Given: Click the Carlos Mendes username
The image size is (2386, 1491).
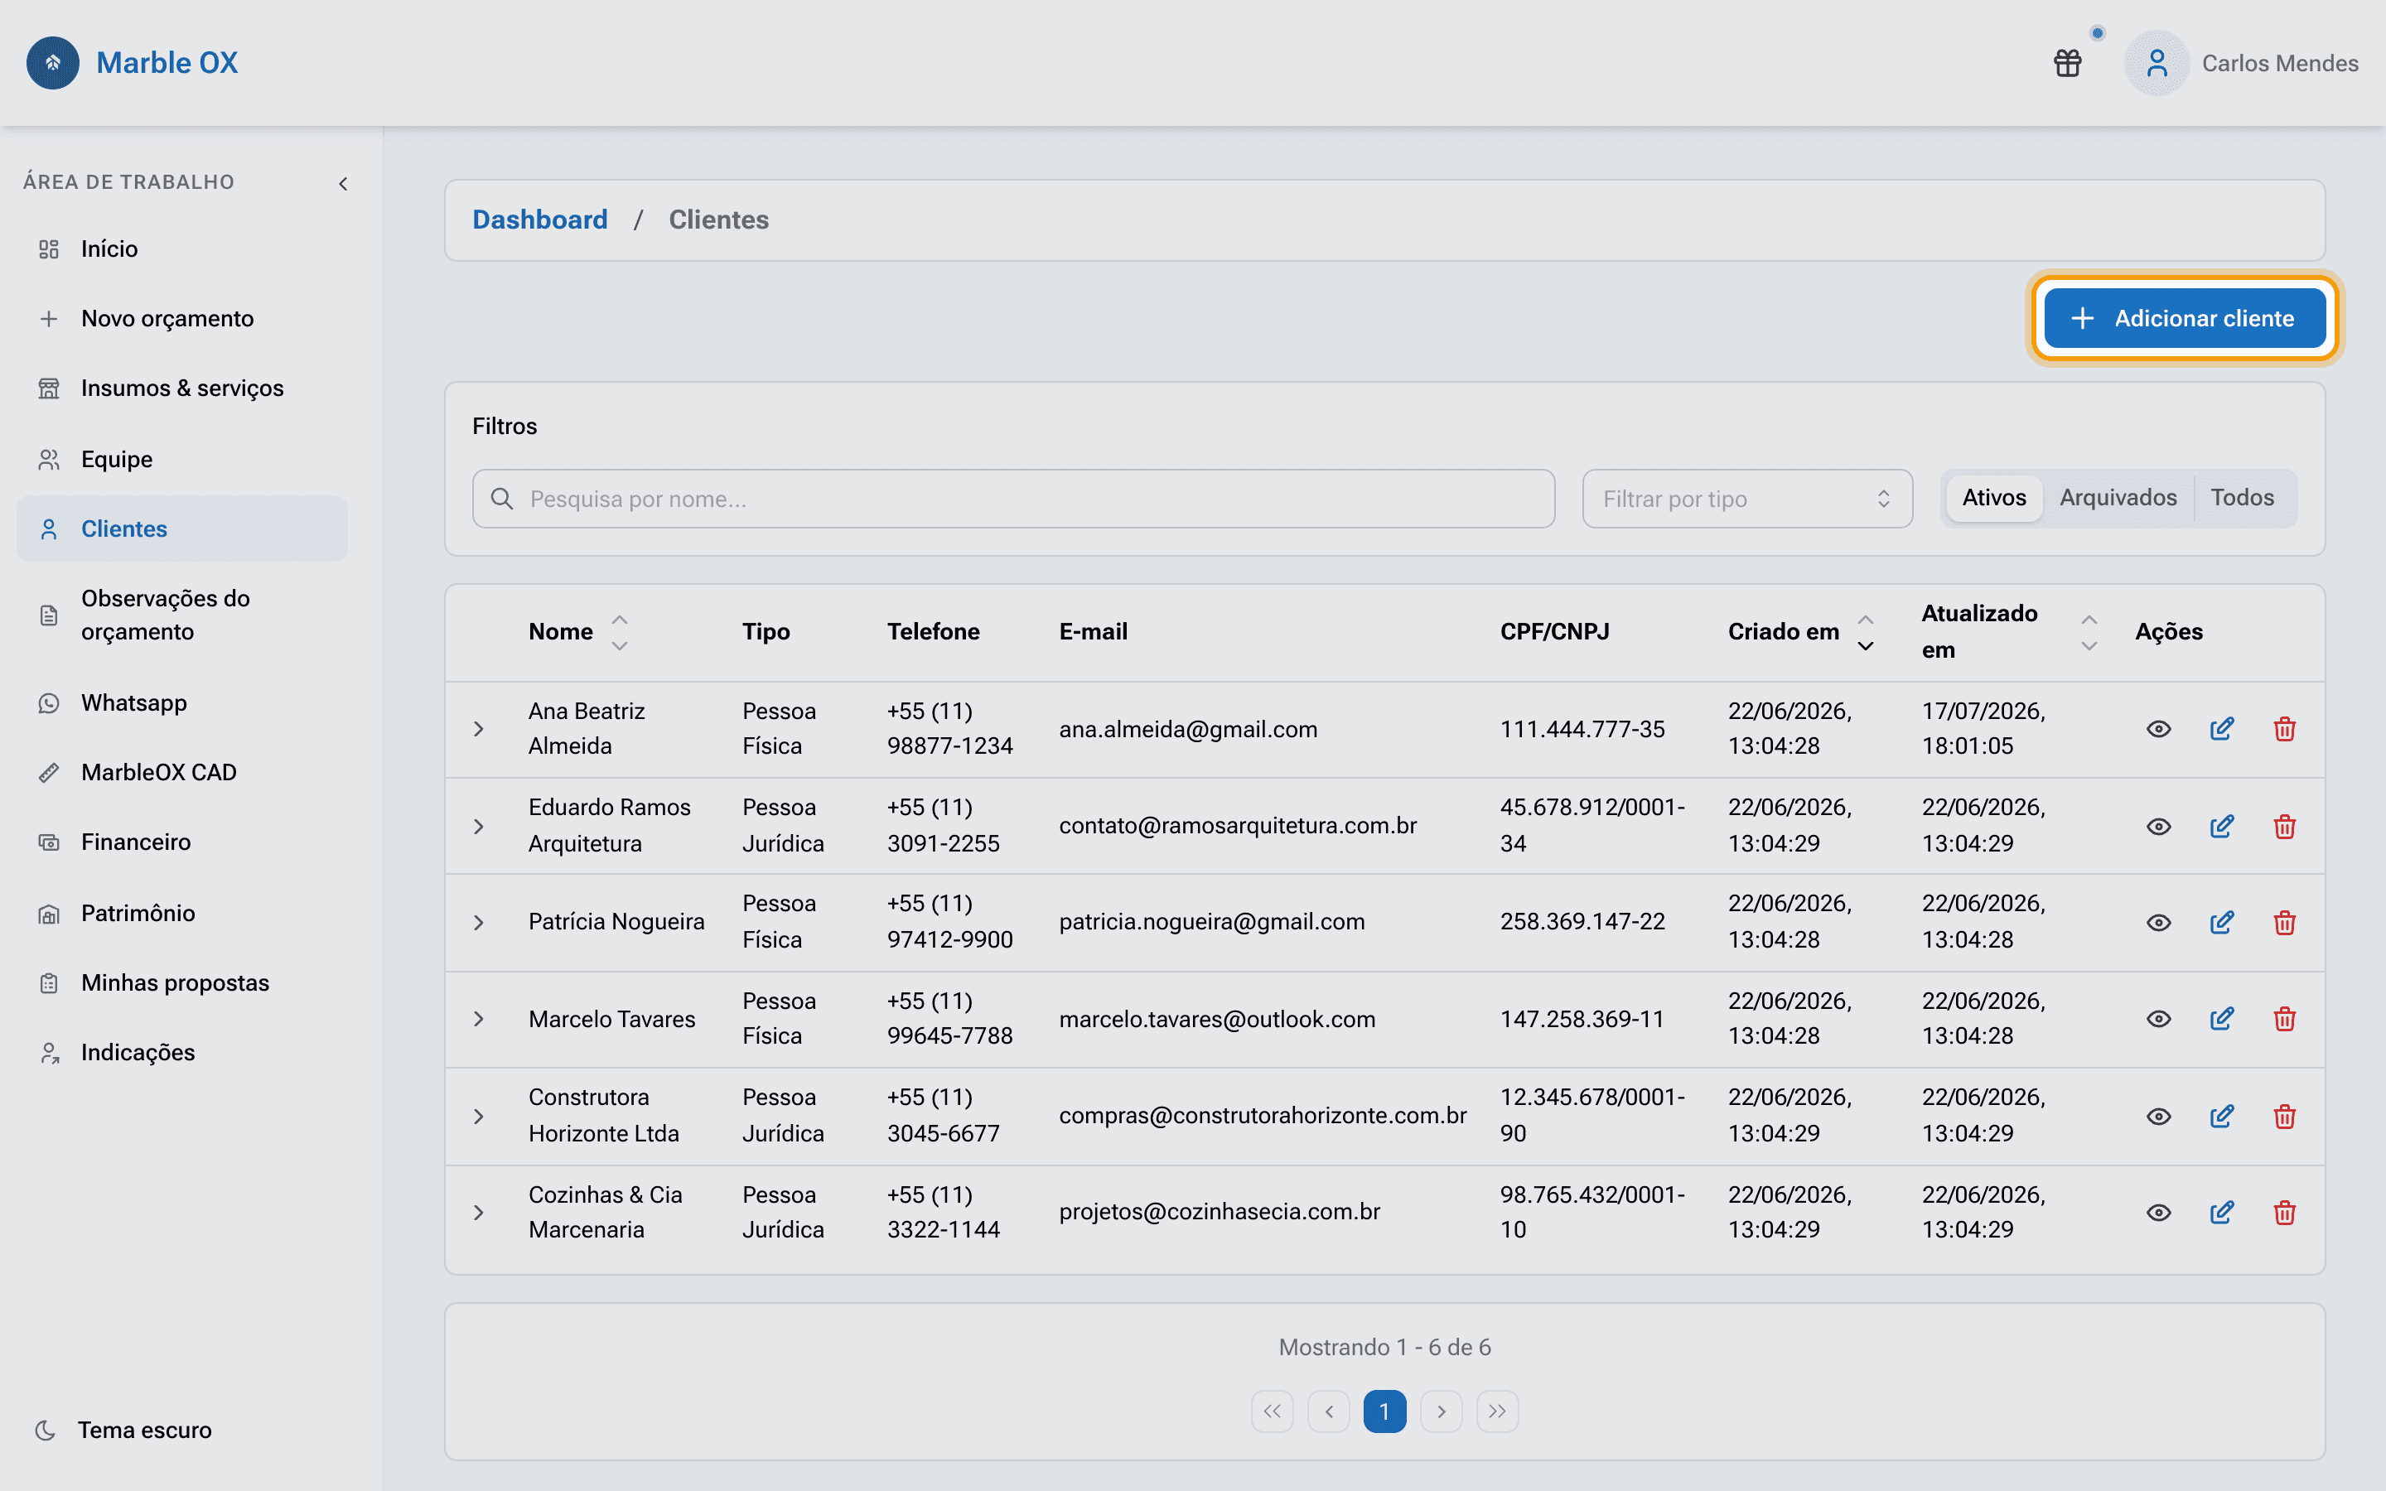Looking at the screenshot, I should click(2279, 63).
